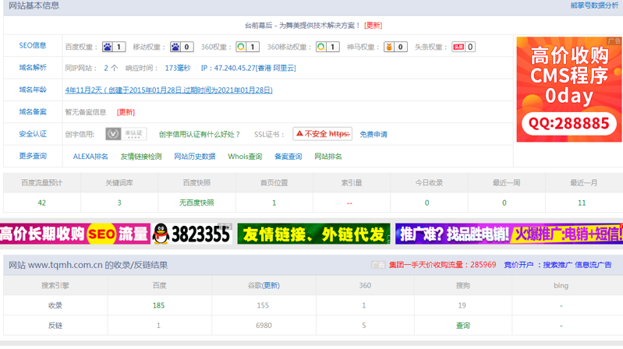The height and width of the screenshot is (349, 623).
Task: Click the keyword library value 3
Action: pyautogui.click(x=119, y=203)
